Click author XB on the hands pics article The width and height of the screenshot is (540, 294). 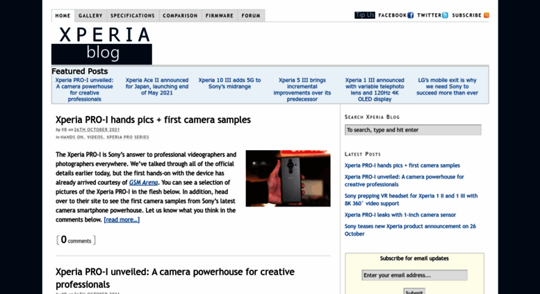coord(64,130)
